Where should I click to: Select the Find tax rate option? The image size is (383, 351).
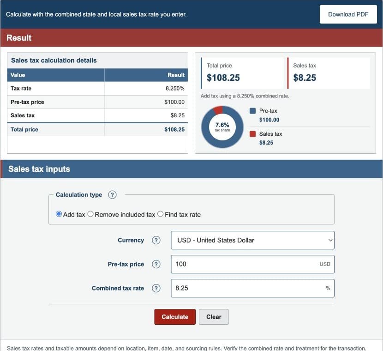click(160, 214)
